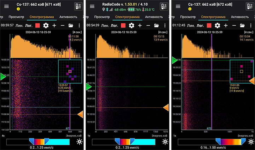Zoom in with the plus icon, middle panel

pos(140,25)
